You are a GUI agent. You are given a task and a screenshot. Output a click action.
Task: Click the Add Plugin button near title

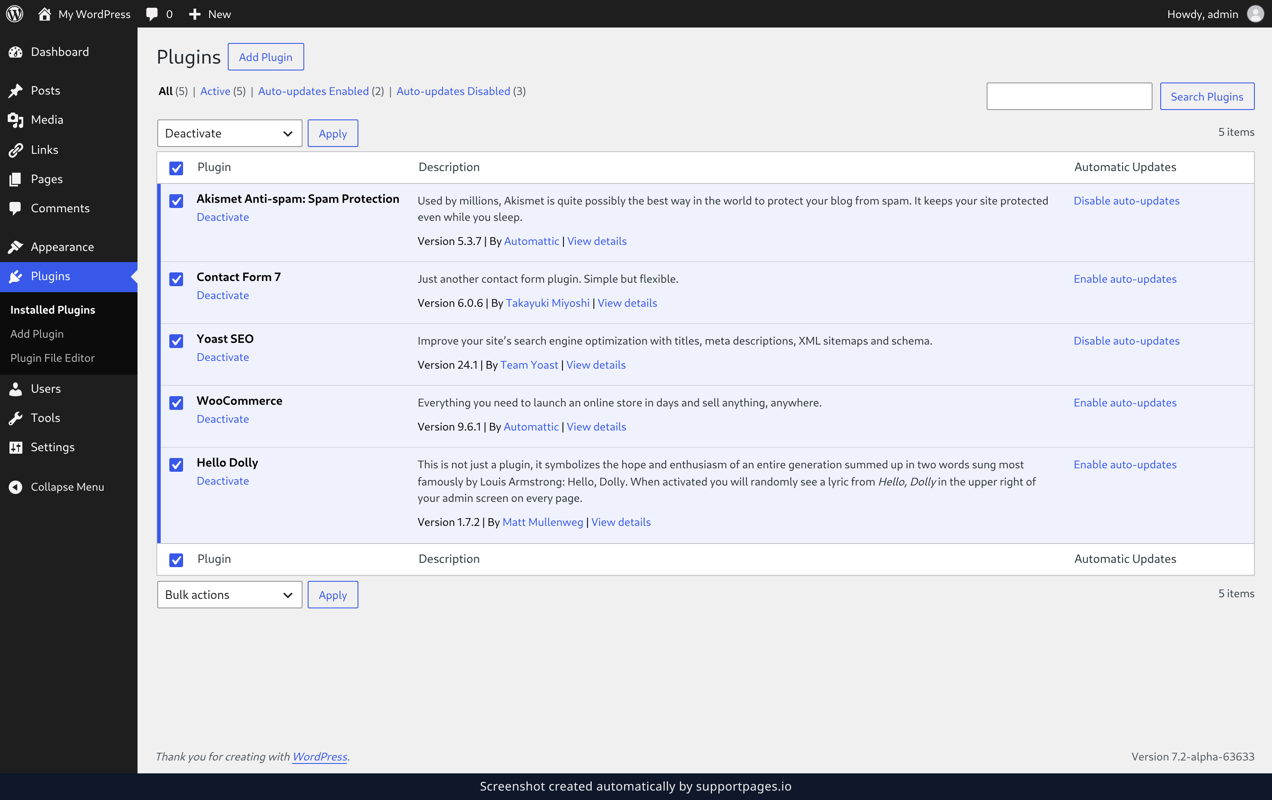pos(266,57)
